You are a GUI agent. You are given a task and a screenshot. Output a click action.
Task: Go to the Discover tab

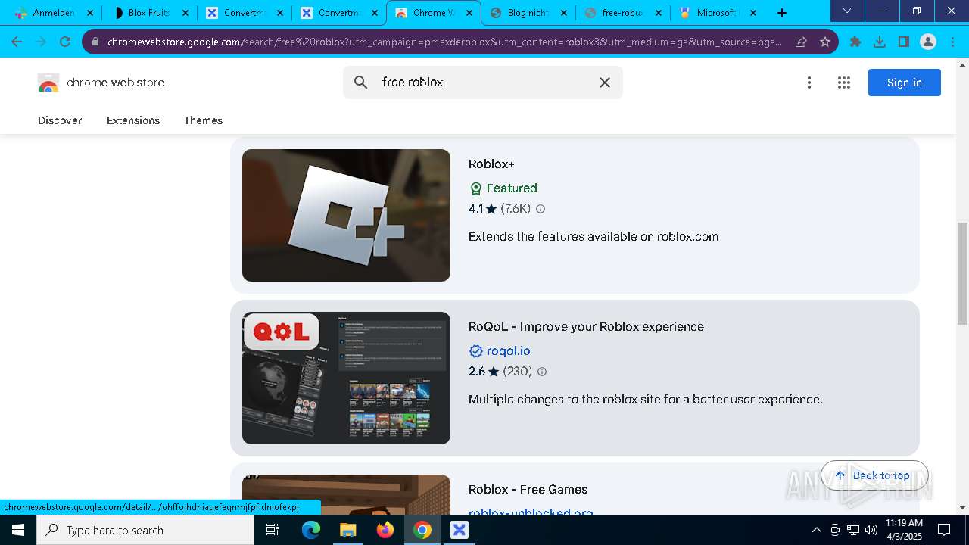60,120
